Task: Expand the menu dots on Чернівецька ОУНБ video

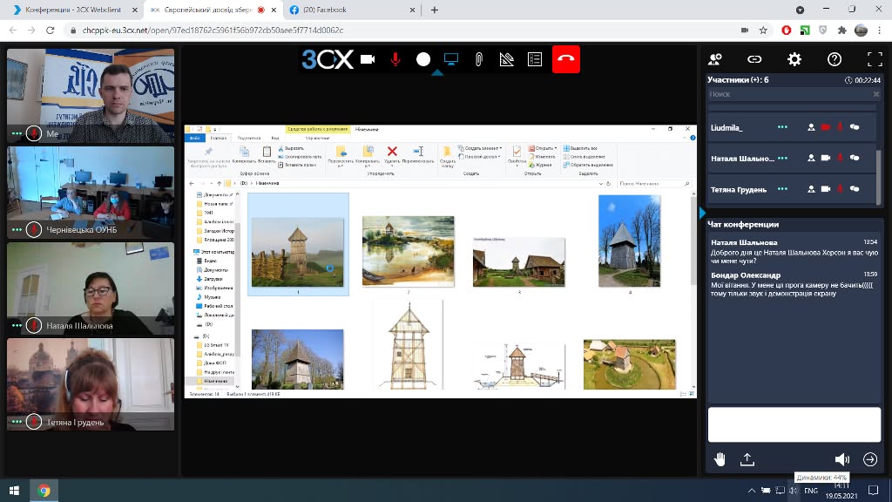Action: (x=17, y=230)
